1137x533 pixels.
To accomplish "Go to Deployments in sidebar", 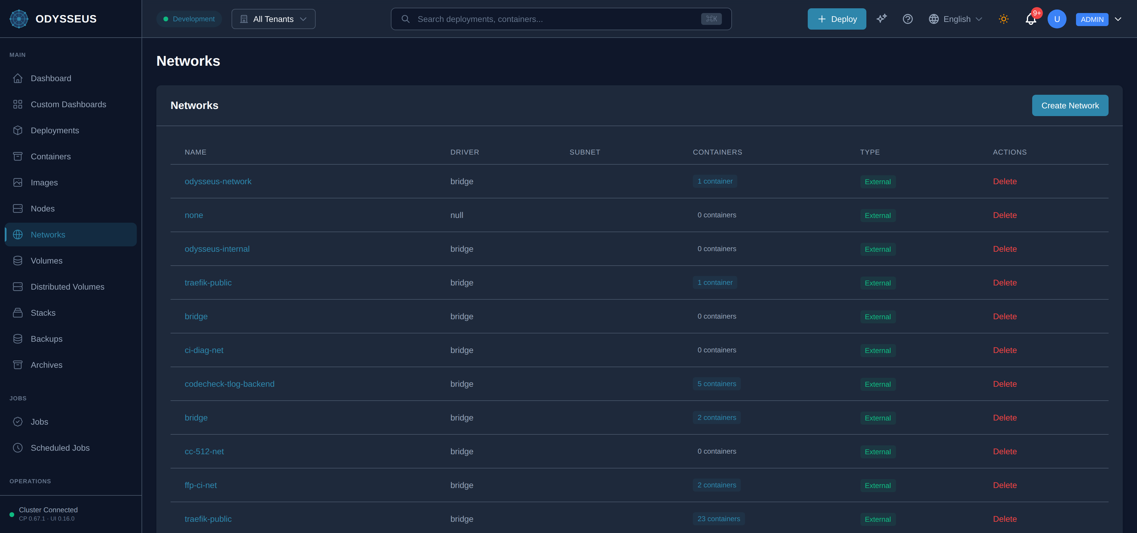I will 71,130.
